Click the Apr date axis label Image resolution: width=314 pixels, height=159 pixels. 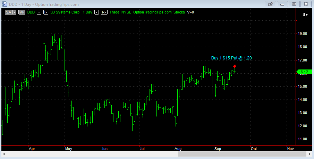pyautogui.click(x=32, y=149)
